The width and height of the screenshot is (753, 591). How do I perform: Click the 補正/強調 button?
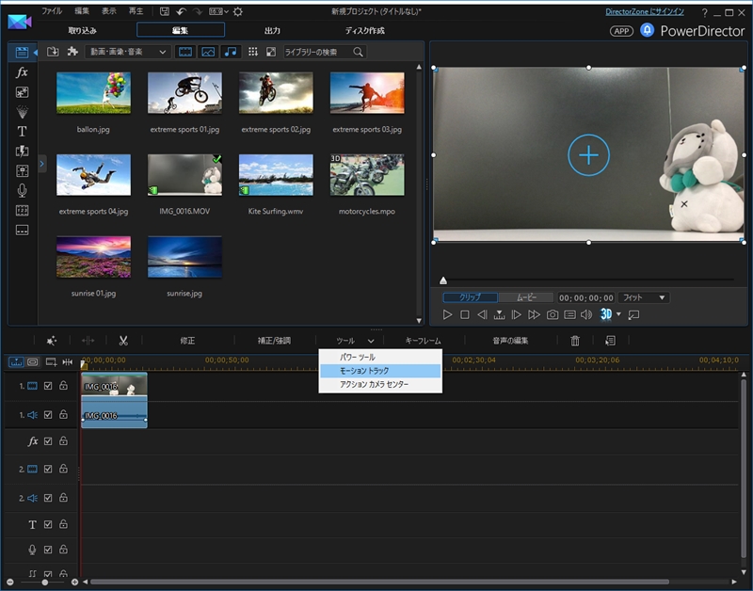tap(274, 341)
